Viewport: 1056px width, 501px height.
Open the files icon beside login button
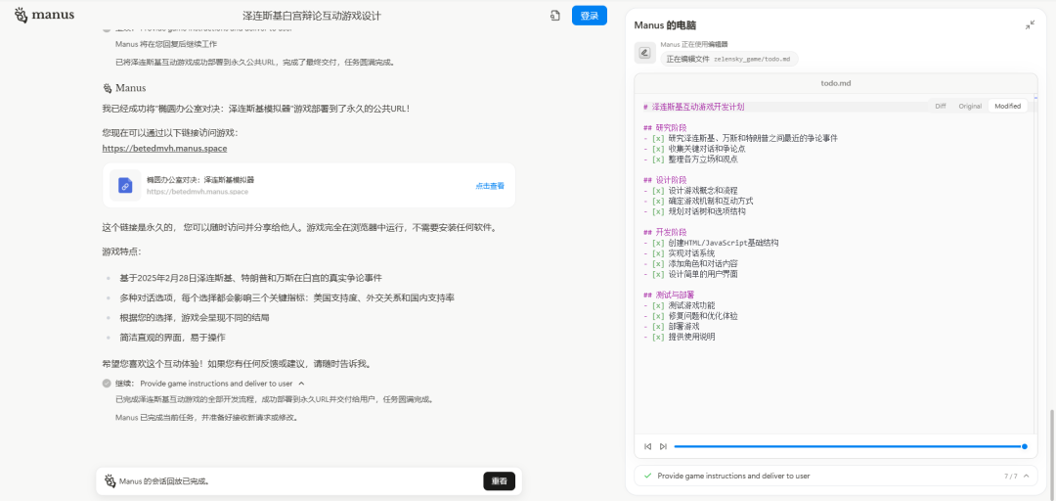554,16
